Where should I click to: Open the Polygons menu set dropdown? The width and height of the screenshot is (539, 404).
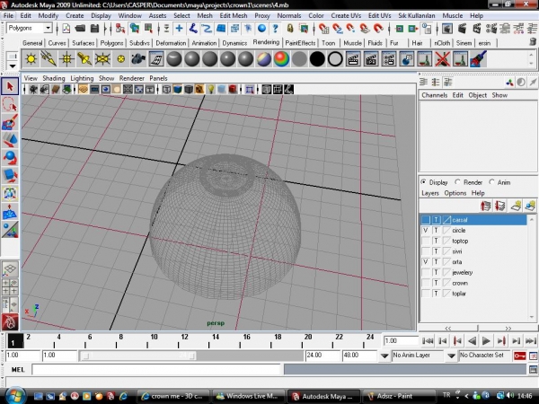tap(49, 28)
